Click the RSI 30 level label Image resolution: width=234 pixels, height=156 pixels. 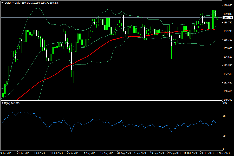coord(224,136)
